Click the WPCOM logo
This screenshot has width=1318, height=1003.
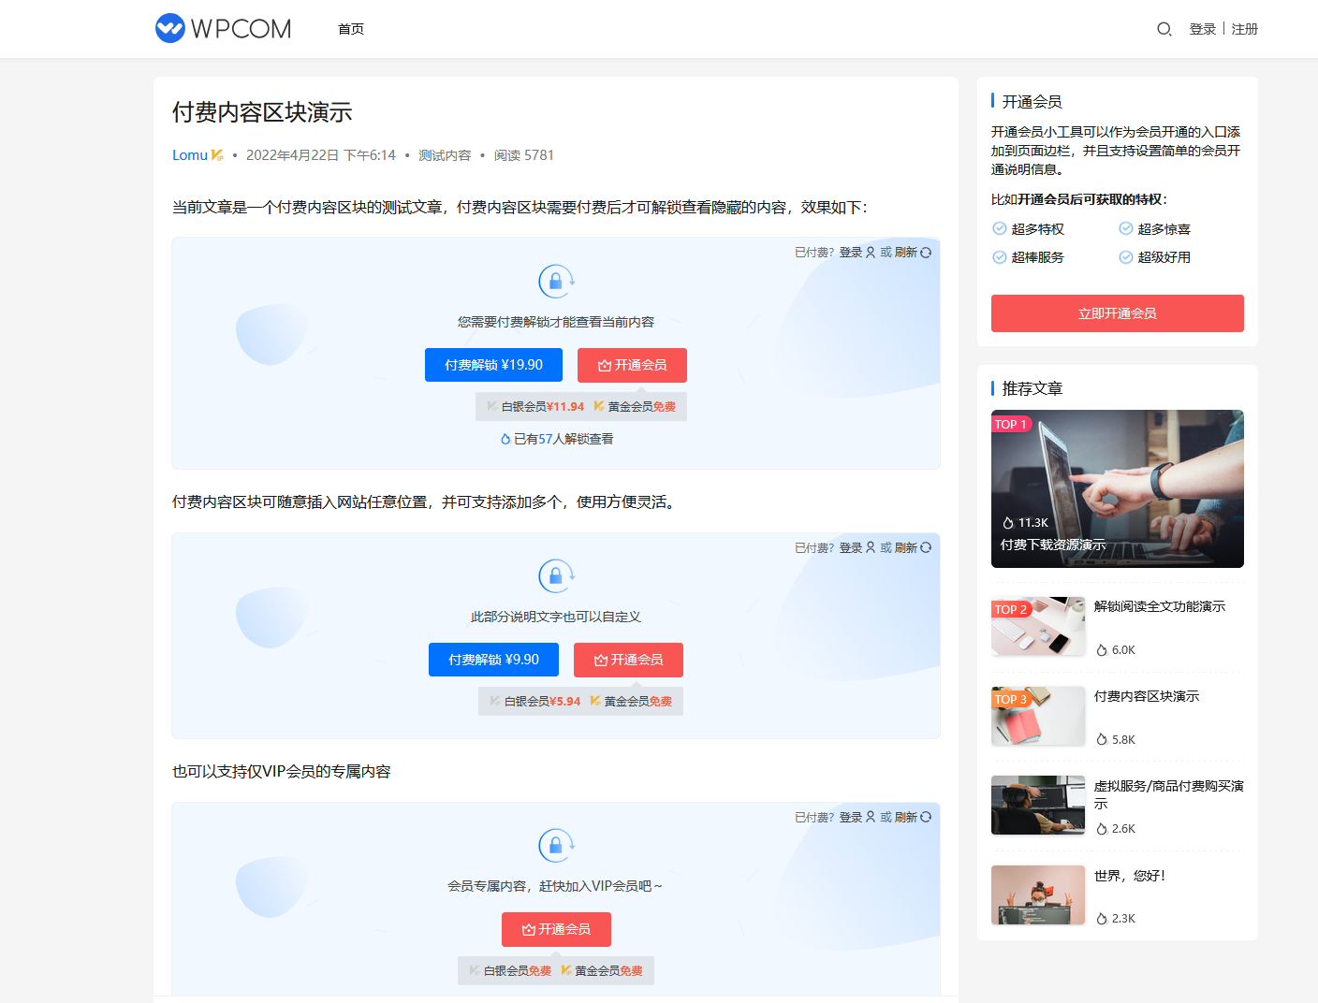(223, 29)
